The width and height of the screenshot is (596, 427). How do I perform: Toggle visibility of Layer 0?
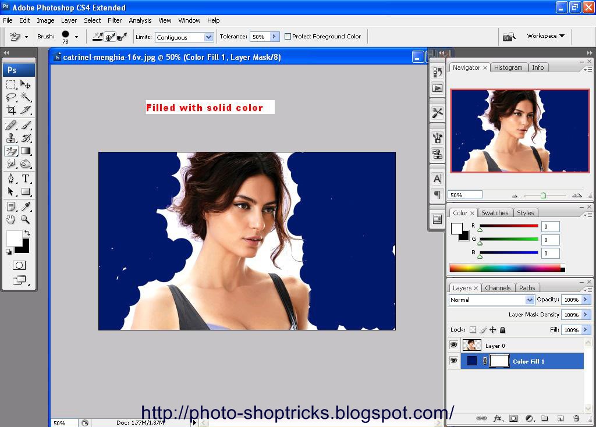[453, 344]
